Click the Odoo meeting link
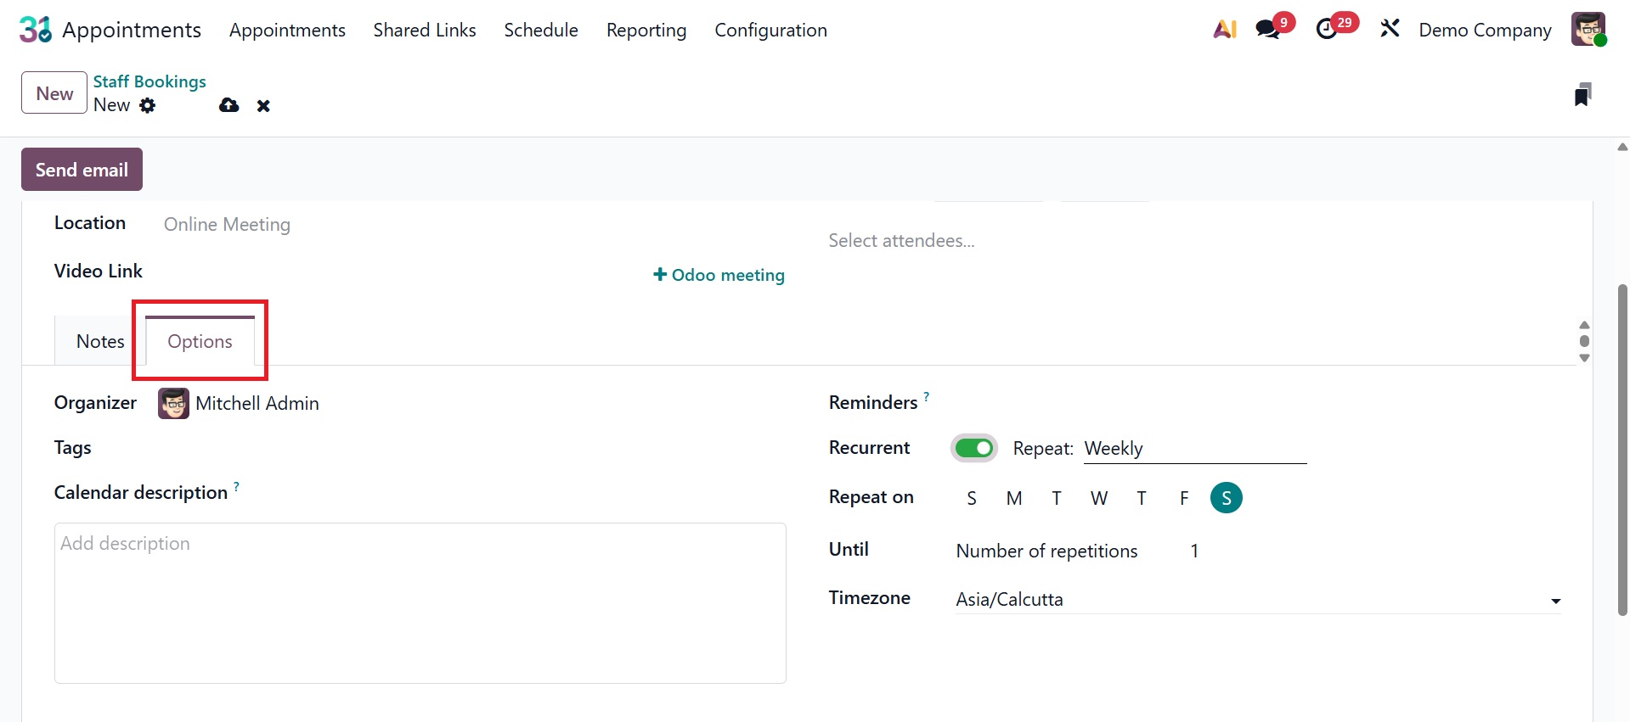1630x722 pixels. coord(719,275)
